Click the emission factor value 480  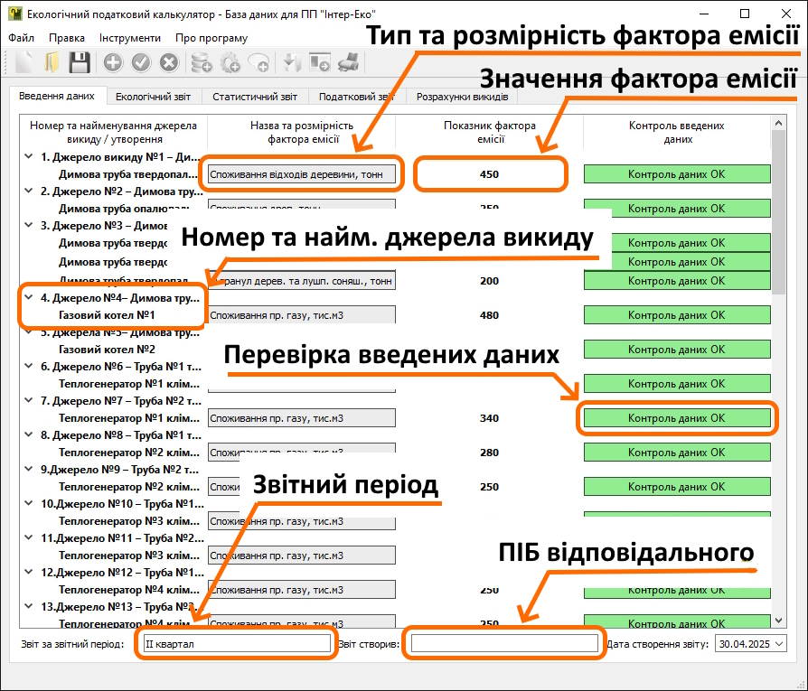point(489,315)
